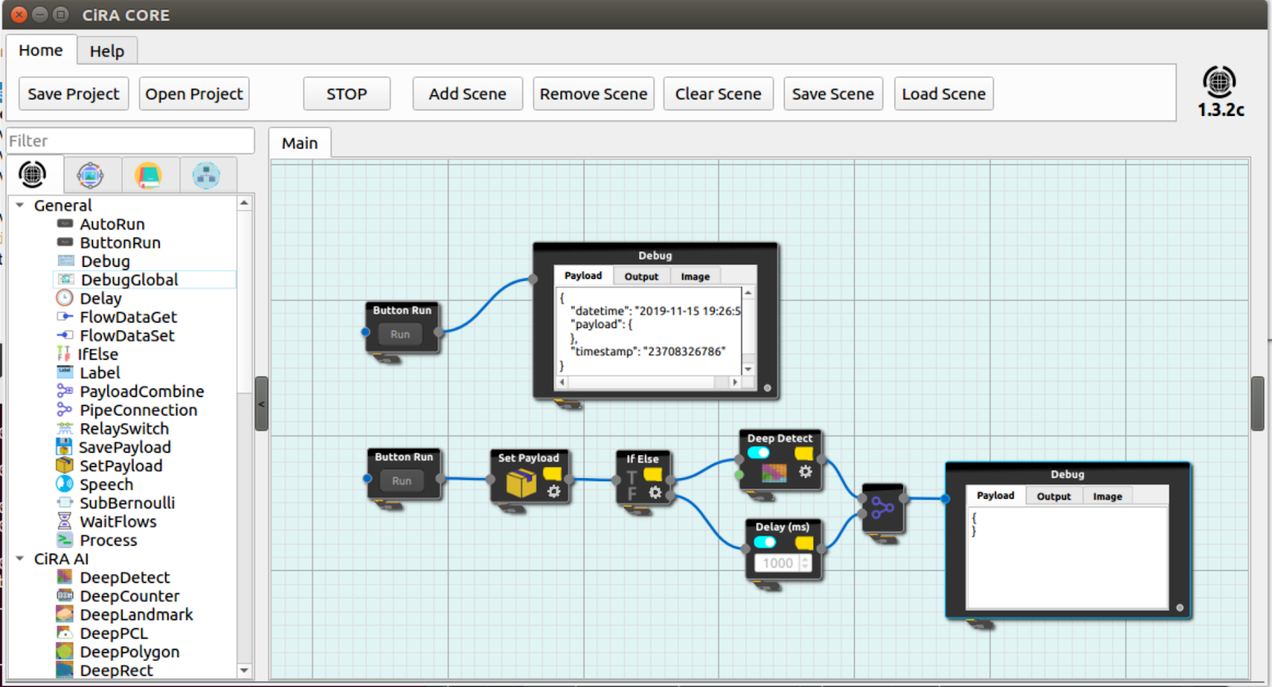This screenshot has width=1272, height=687.
Task: Open the CiRA AI node category tab icon
Action: pos(33,174)
